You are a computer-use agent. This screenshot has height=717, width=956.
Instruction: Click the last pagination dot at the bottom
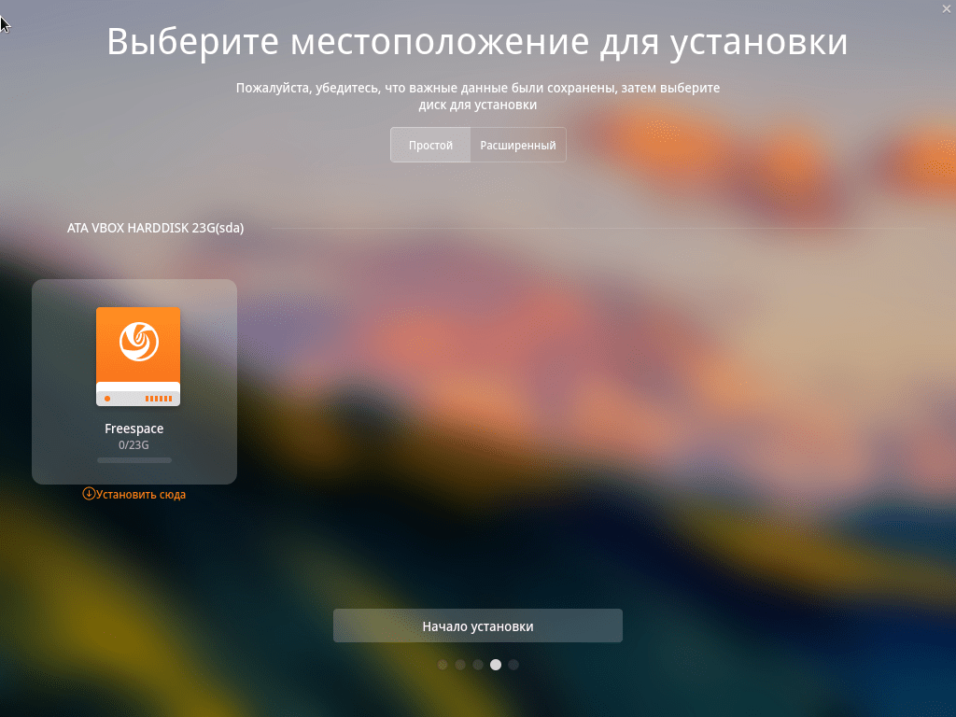[x=513, y=665]
